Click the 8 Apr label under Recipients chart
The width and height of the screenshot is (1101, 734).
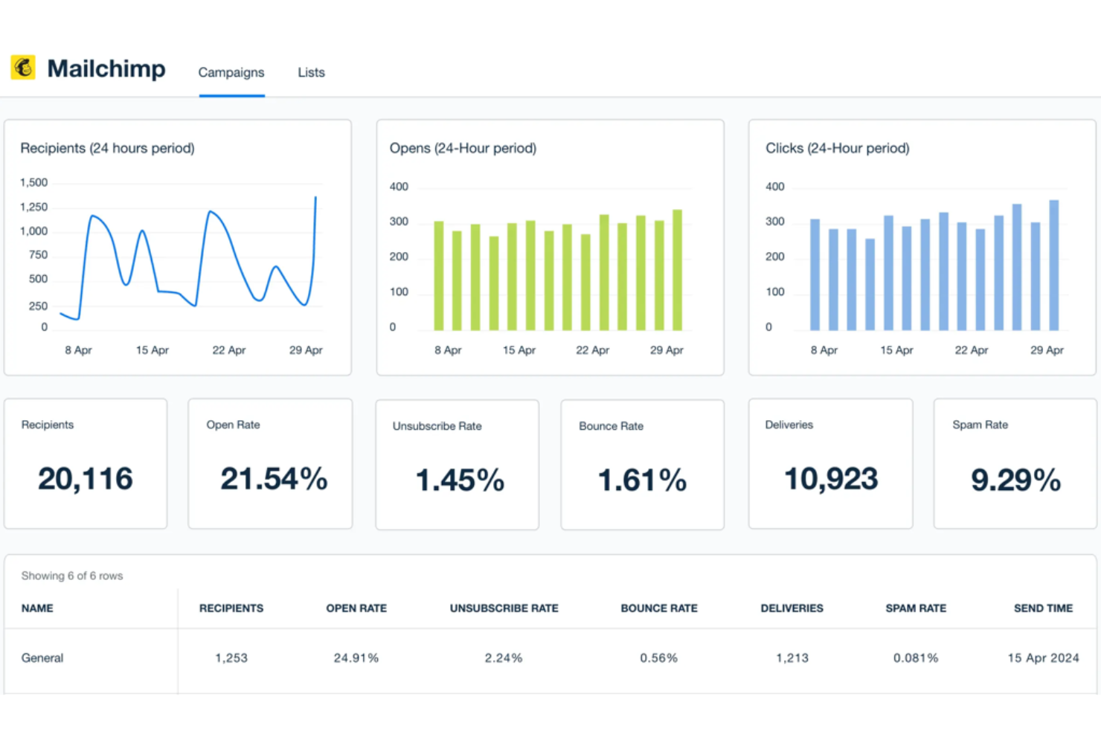click(x=78, y=350)
